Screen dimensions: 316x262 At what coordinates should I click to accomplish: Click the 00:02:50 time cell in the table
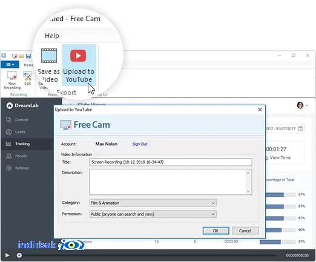tap(231, 241)
